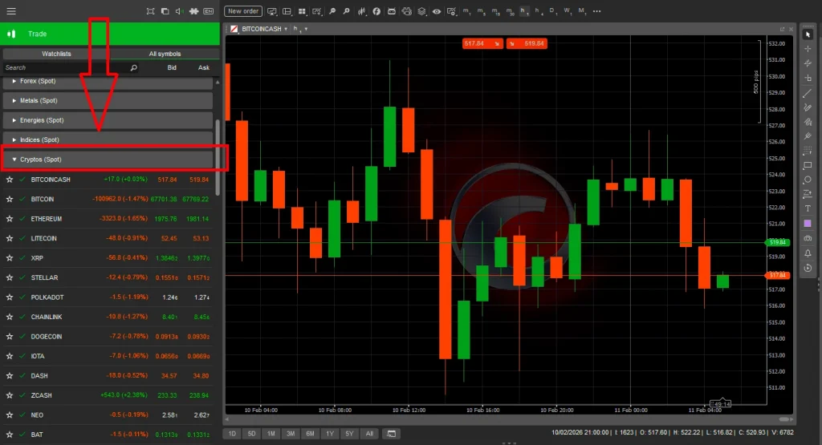
Task: Select the POLKADOT row
Action: [108, 297]
